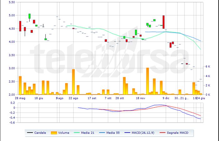Viewport: 219px width, 141px height.
Task: Click the 3,00 price axis label
Action: coord(12,68)
